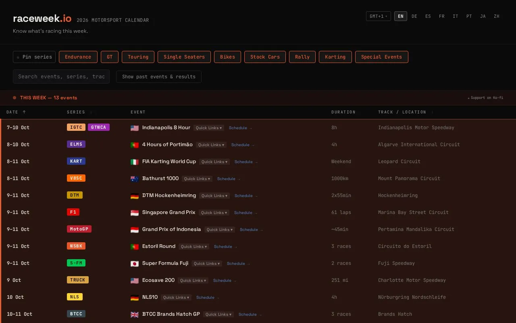Toggle the Rally category filter

point(302,57)
